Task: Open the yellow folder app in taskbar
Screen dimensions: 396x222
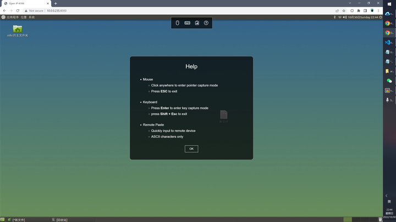Action: pyautogui.click(x=389, y=71)
